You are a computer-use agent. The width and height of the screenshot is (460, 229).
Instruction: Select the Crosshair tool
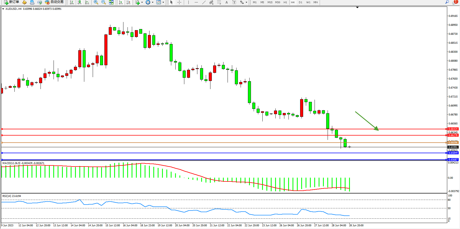click(x=179, y=2)
